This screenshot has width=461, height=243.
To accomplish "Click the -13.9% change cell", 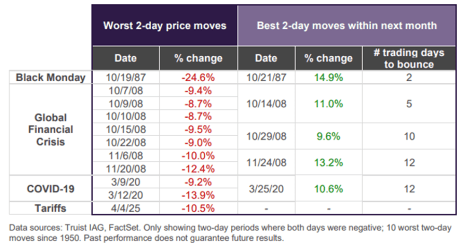I will (198, 195).
